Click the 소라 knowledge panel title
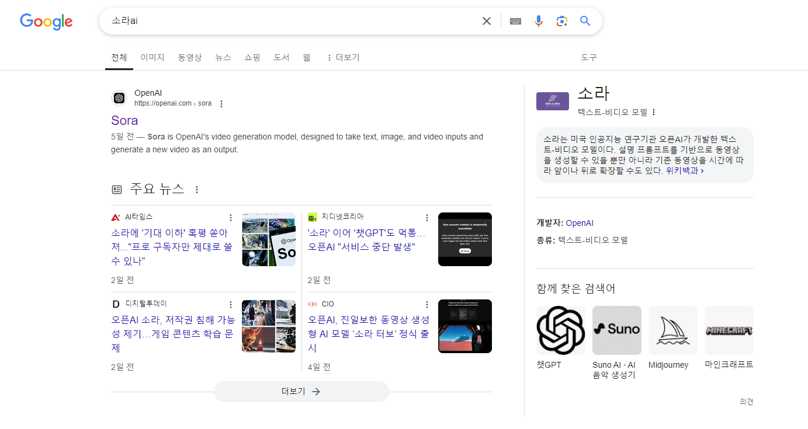 594,93
